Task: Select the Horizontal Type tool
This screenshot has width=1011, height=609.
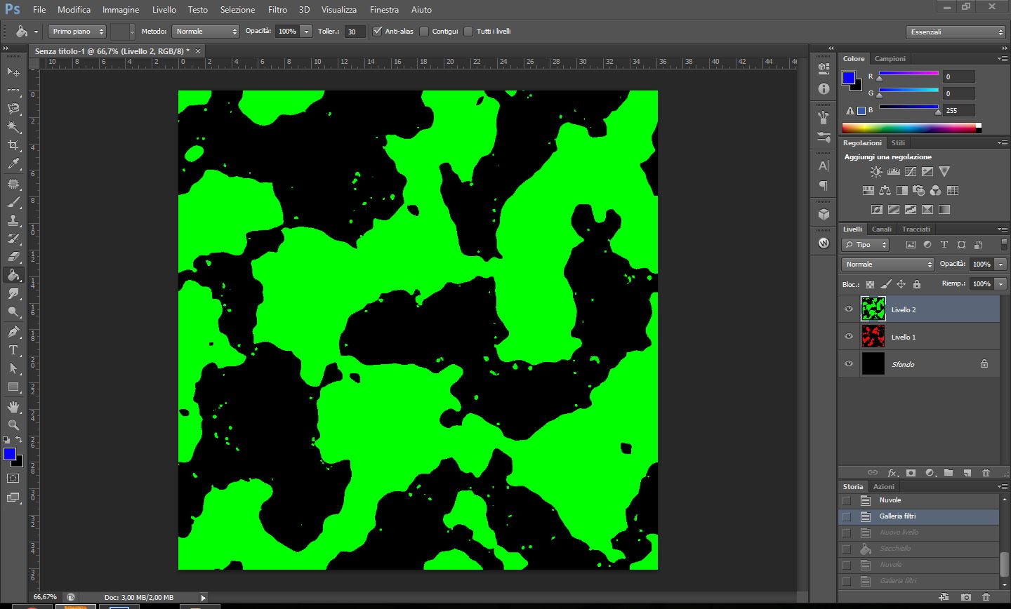Action: (x=13, y=350)
